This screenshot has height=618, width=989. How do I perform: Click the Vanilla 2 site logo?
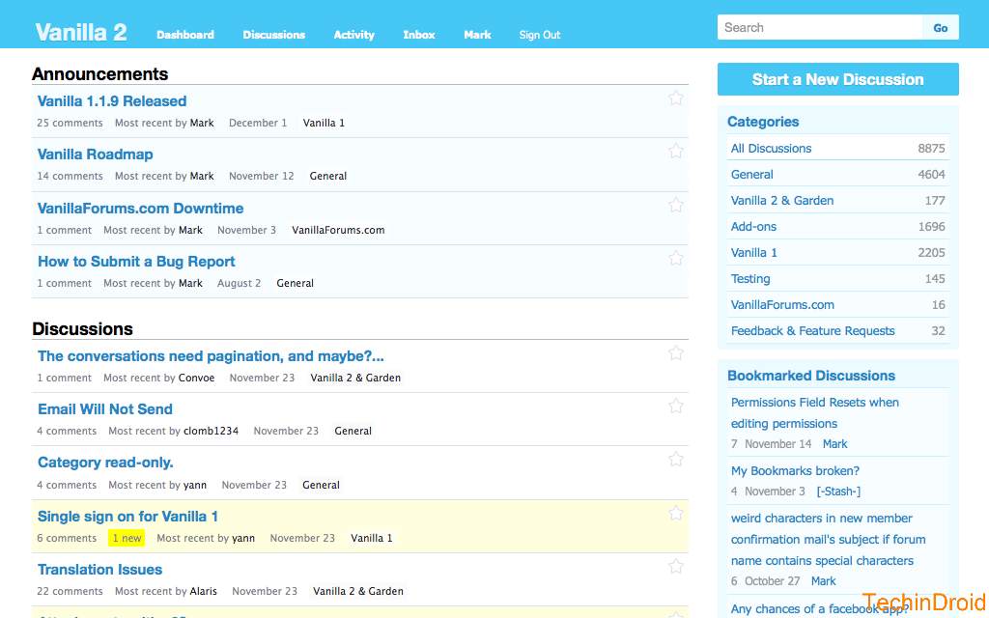click(81, 32)
